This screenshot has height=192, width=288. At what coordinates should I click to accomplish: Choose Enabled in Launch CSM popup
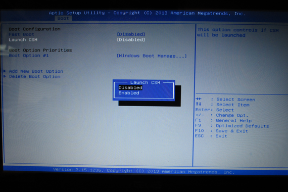coord(129,93)
